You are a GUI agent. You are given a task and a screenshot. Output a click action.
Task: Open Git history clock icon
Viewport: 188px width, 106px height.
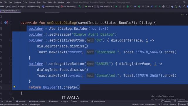163,6
